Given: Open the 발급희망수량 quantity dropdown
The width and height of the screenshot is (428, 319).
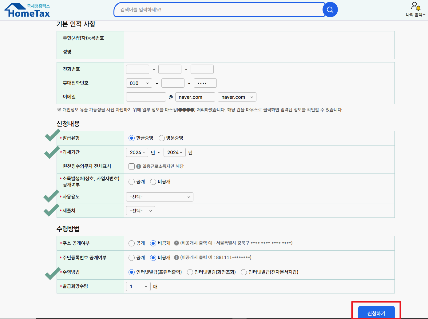Looking at the screenshot, I should (138, 286).
